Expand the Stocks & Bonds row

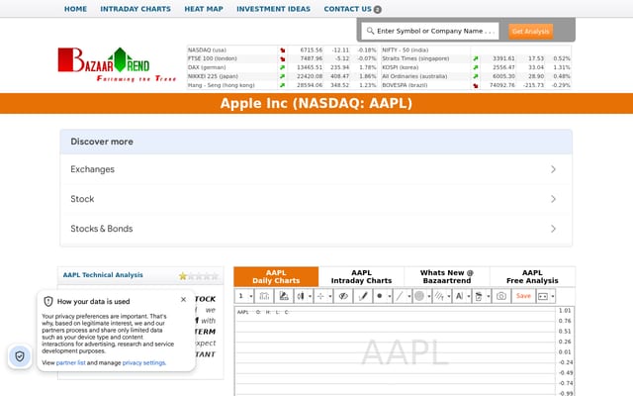(316, 229)
